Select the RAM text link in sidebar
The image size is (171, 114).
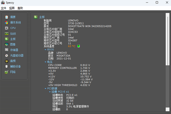point(13,34)
